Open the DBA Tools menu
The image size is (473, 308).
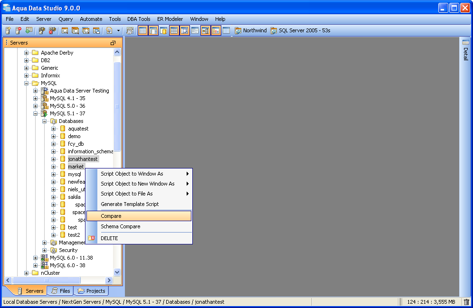[139, 19]
